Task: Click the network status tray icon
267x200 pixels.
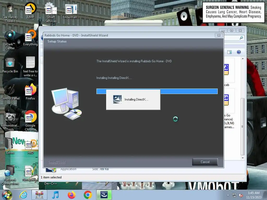Action: [x=234, y=195]
